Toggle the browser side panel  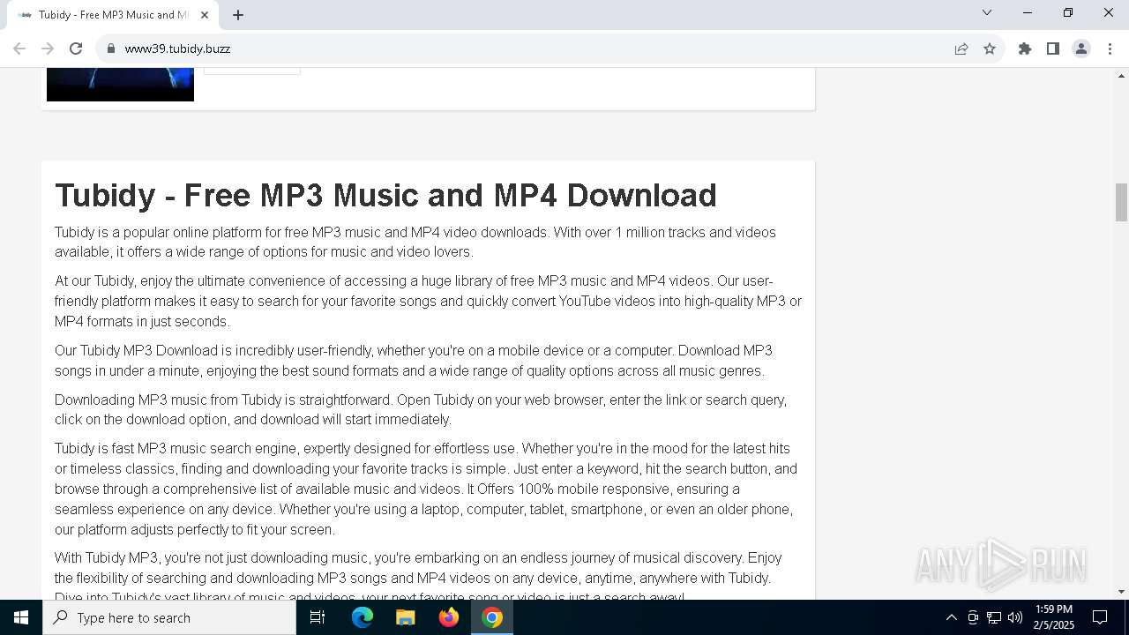click(1053, 49)
